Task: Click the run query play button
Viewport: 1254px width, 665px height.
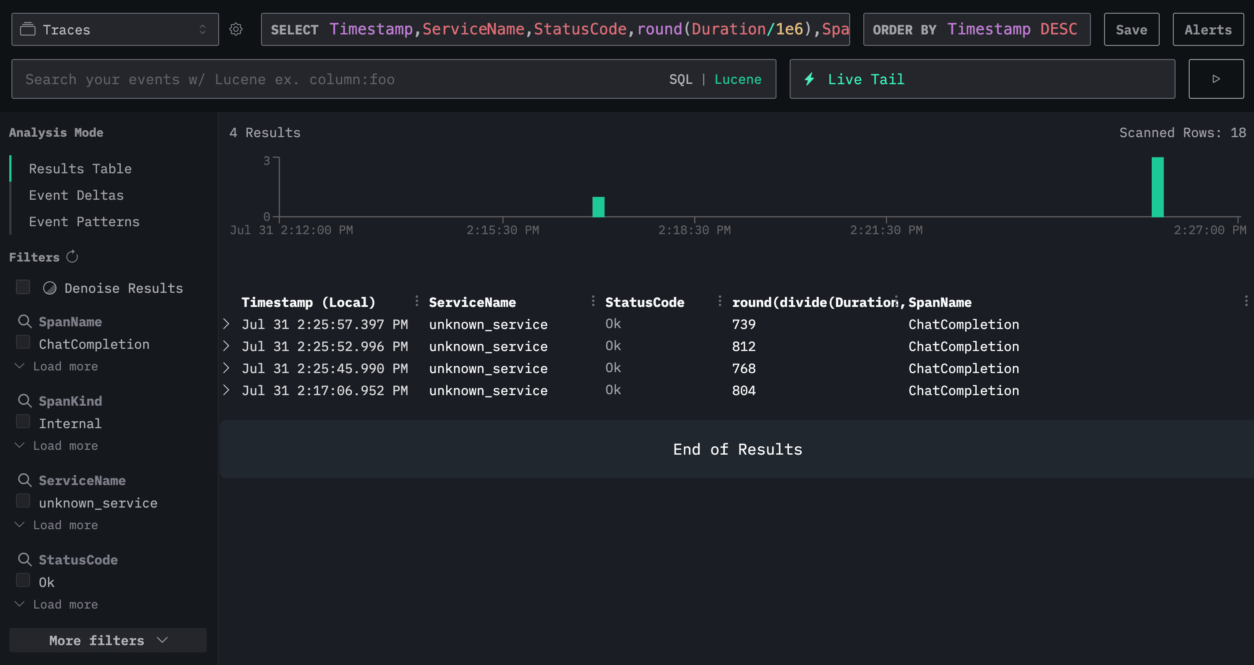Action: pyautogui.click(x=1216, y=79)
